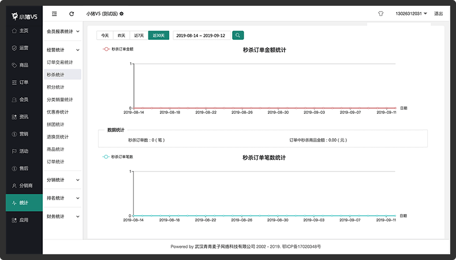
Task: Filter by 今天 date range
Action: click(x=105, y=35)
